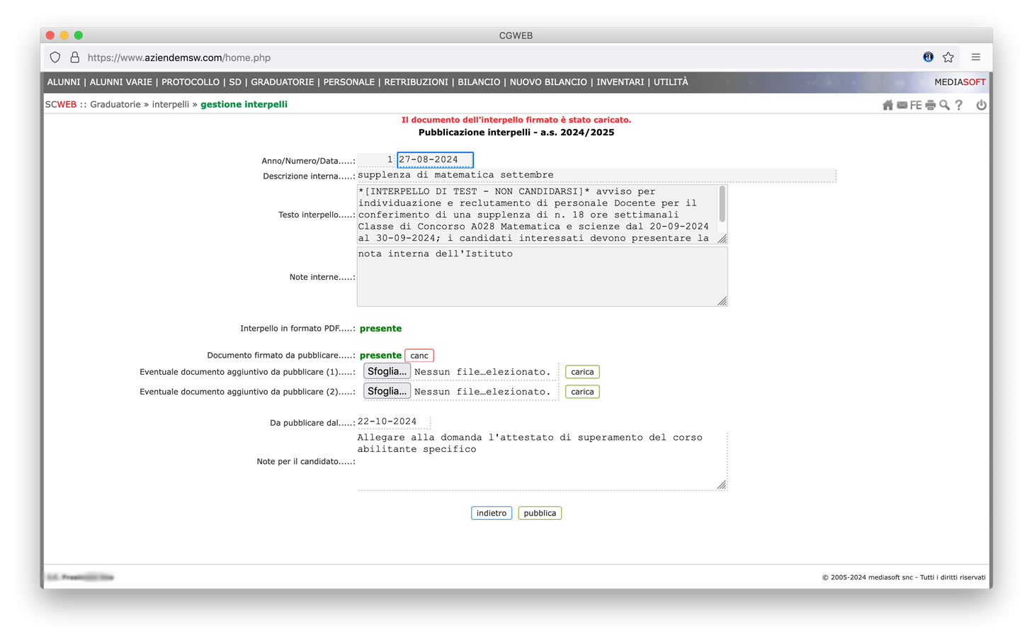1032x641 pixels.
Task: Open search with the magnifier icon
Action: pyautogui.click(x=944, y=105)
